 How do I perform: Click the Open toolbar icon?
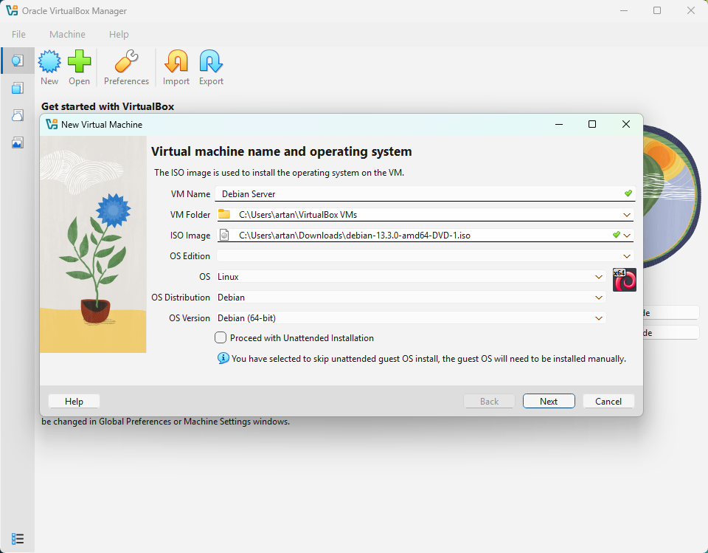(79, 67)
